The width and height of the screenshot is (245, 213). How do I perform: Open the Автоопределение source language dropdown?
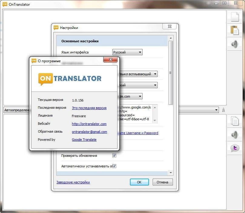[x=17, y=110]
